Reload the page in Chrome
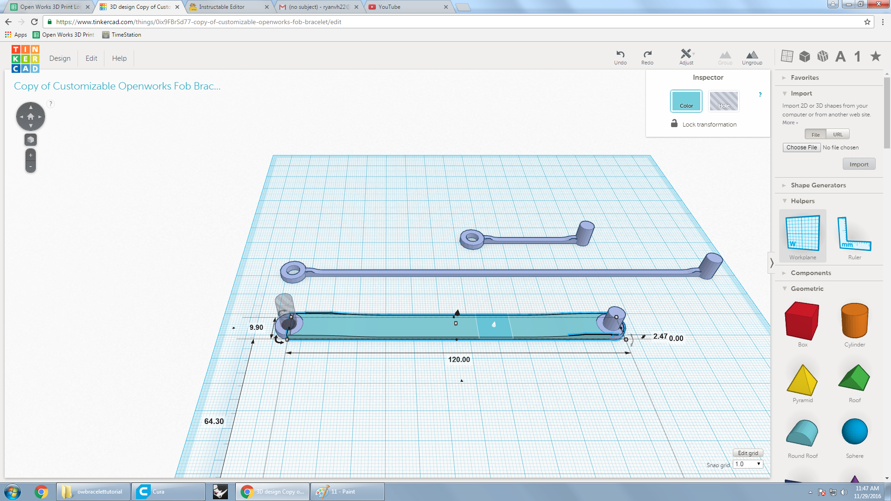891x501 pixels. (34, 22)
